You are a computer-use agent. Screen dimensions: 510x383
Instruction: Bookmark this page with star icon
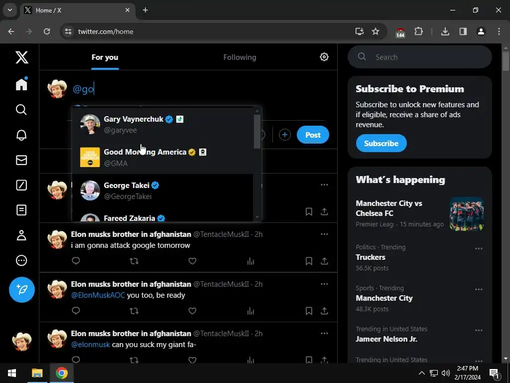[376, 31]
